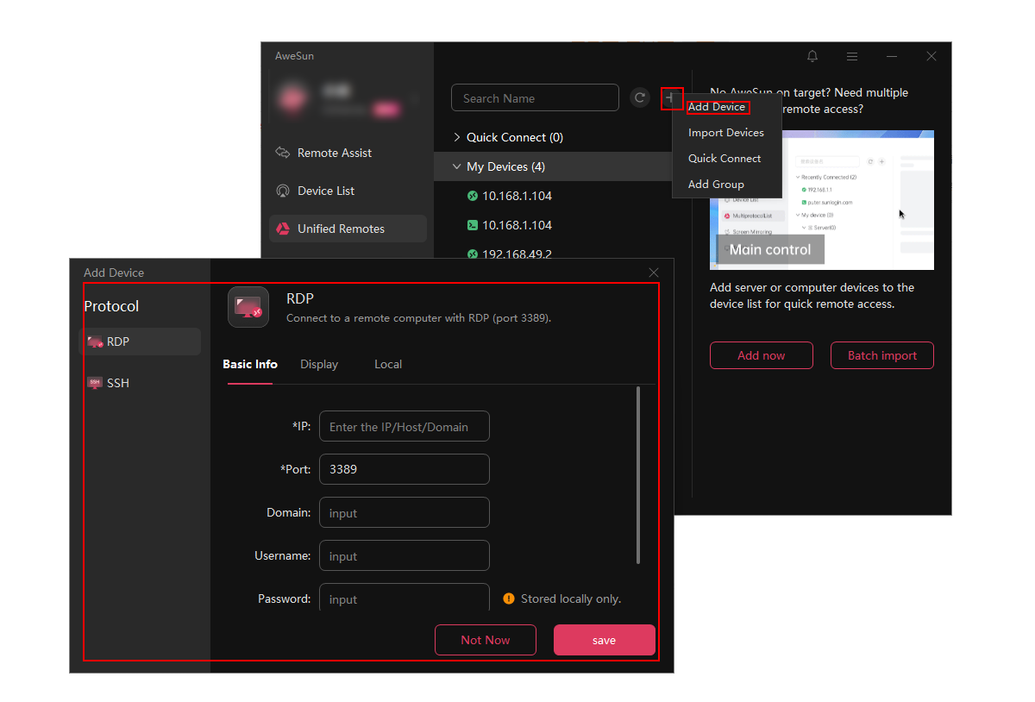Click the Device List sidebar icon
Viewport: 1035px width, 702px height.
tap(283, 191)
